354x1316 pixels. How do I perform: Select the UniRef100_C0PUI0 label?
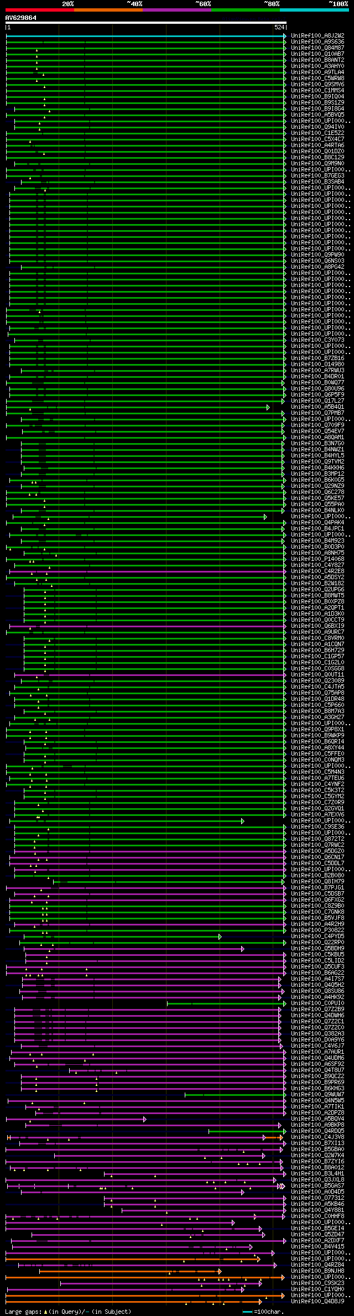[x=317, y=1003]
